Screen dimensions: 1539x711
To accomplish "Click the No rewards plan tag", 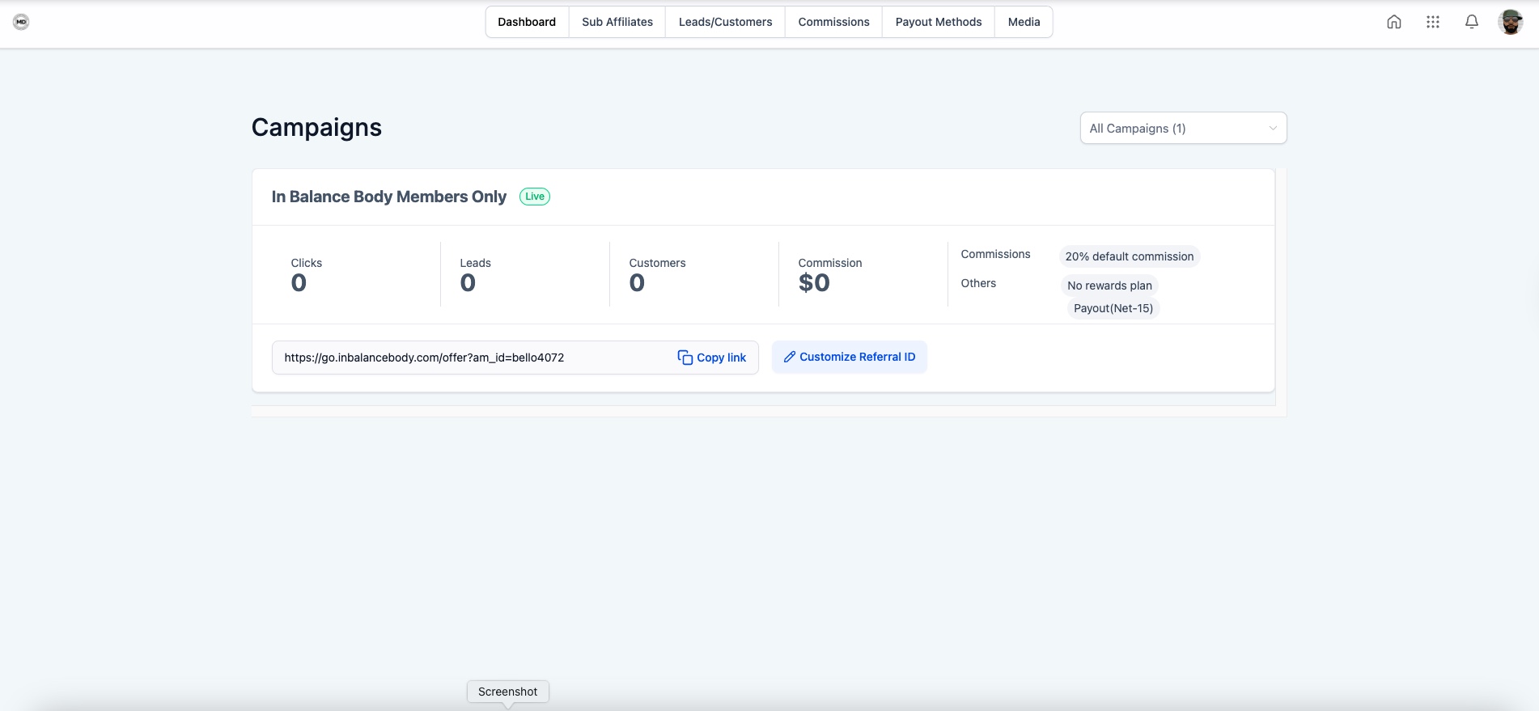I will [1109, 286].
